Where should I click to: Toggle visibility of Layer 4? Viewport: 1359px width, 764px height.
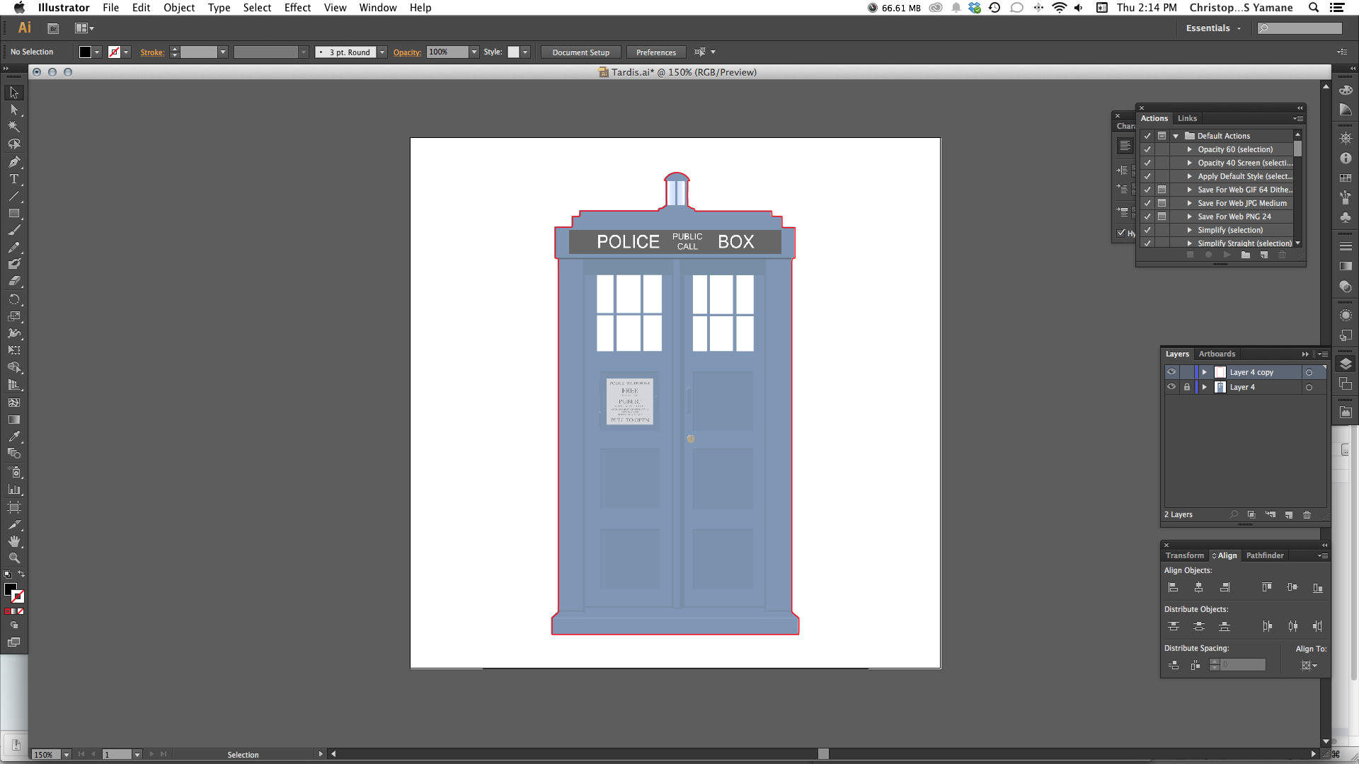coord(1171,387)
